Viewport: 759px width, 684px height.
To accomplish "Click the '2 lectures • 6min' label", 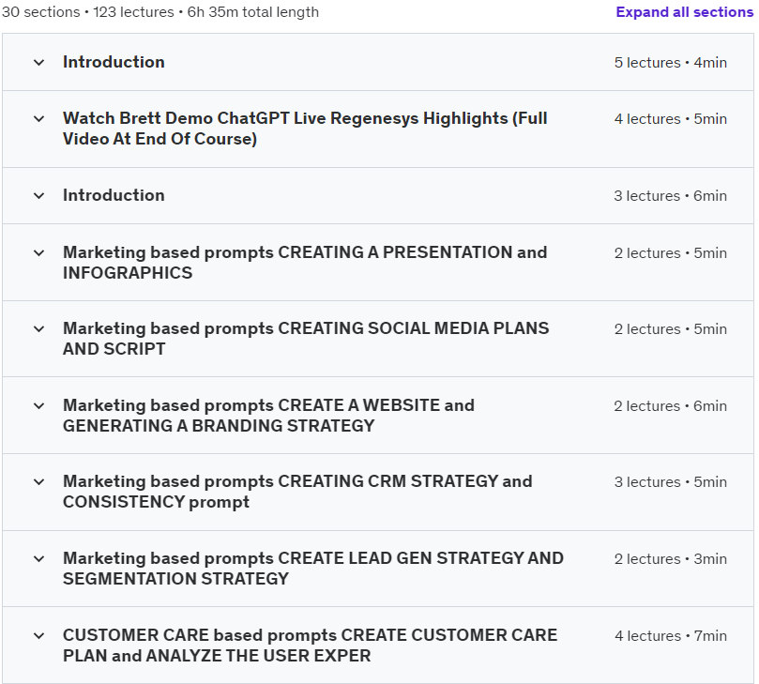I will (x=671, y=405).
